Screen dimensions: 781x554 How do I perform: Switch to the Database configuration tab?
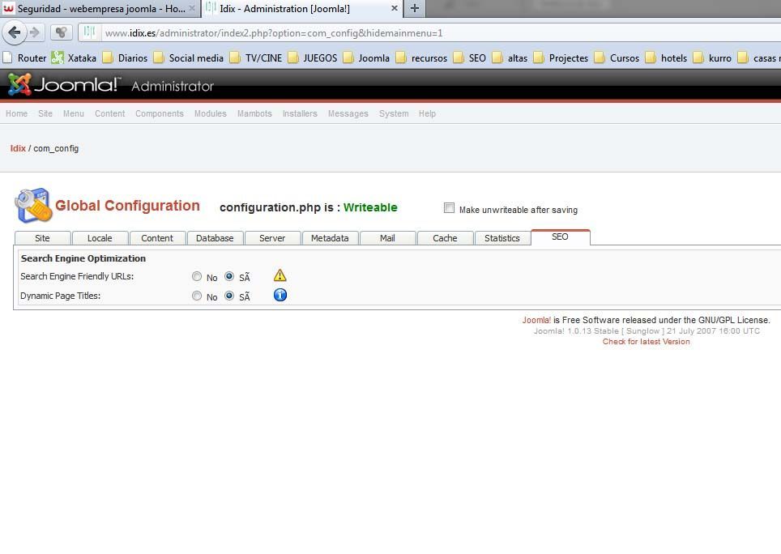coord(215,238)
